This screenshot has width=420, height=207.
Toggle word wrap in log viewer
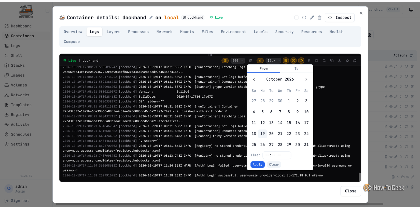click(x=286, y=61)
